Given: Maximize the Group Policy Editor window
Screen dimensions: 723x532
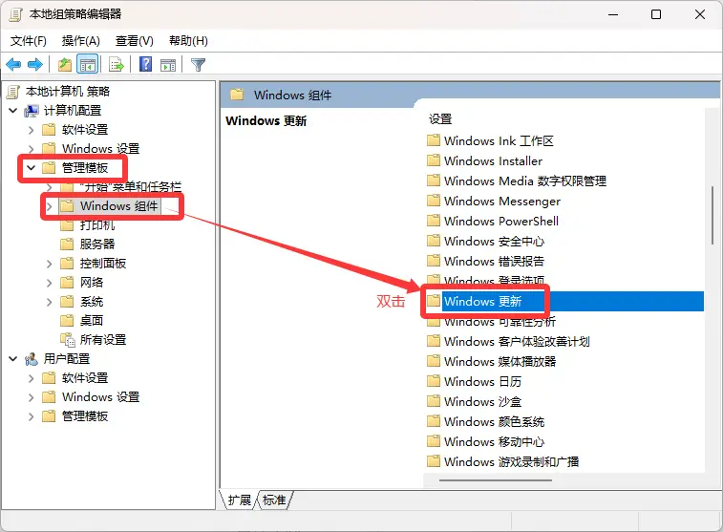Looking at the screenshot, I should (x=656, y=14).
